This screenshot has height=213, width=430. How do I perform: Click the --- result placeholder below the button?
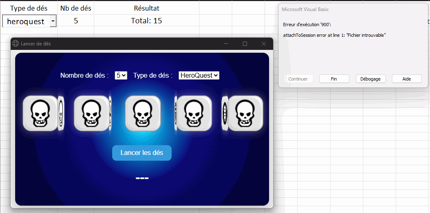click(x=142, y=178)
